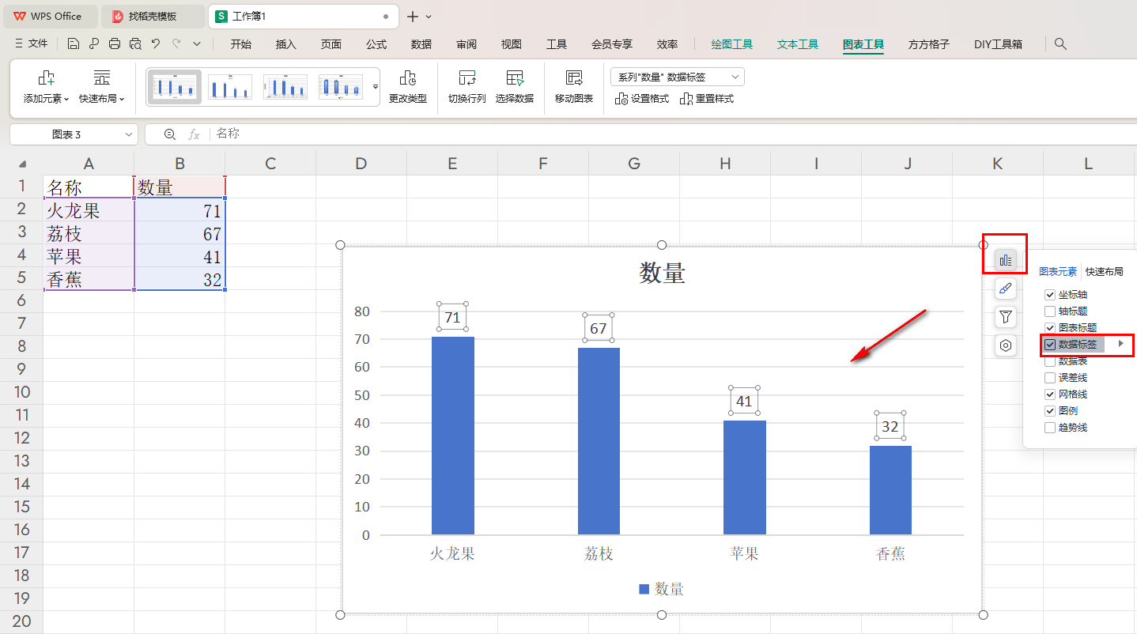Screen dimensions: 1137x634
Task: Switch to the 插入 ribbon tab
Action: point(286,44)
